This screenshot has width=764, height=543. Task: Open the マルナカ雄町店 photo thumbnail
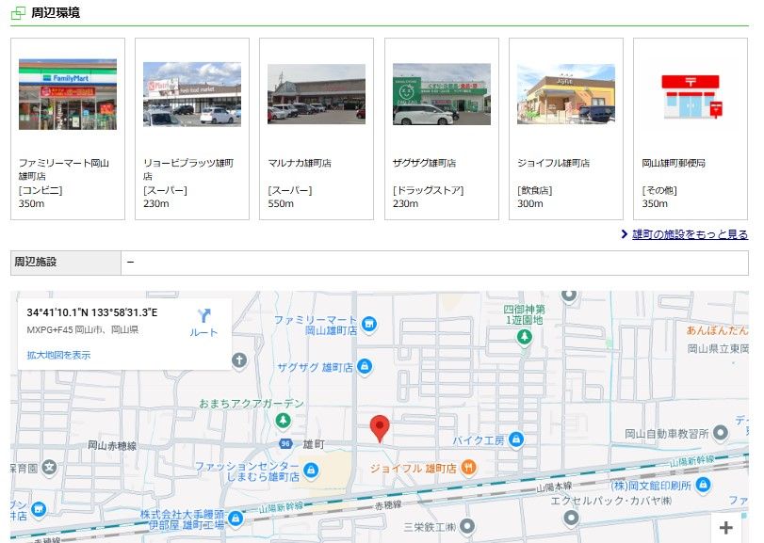pyautogui.click(x=317, y=94)
